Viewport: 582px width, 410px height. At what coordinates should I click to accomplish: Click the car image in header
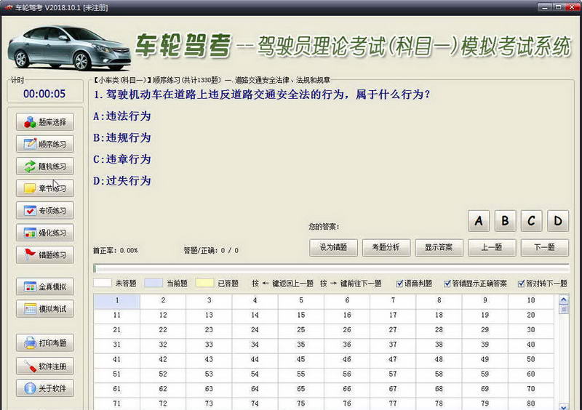point(69,47)
